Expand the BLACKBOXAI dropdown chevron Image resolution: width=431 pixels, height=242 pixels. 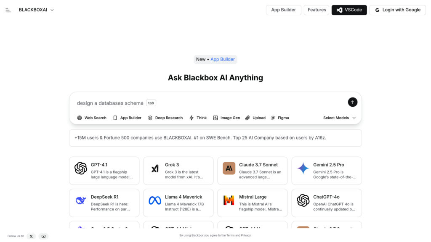click(x=51, y=10)
